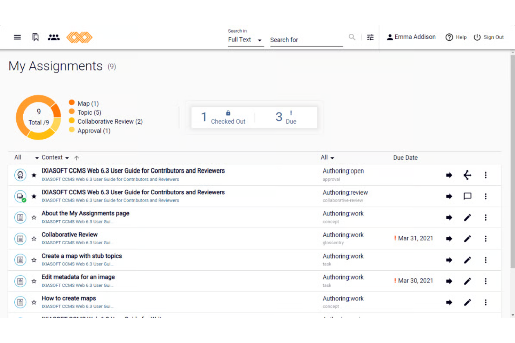Open User Guide title in Authoring:open row

tap(133, 171)
